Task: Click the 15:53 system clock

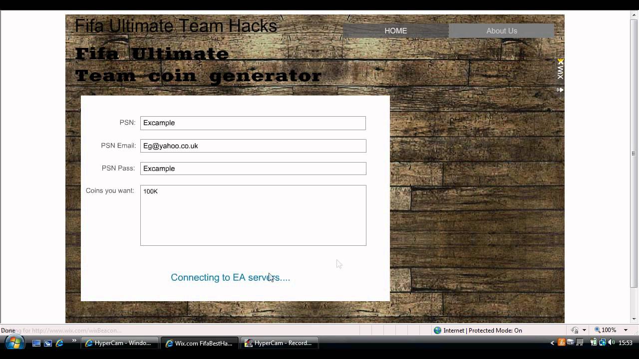Action: point(626,343)
